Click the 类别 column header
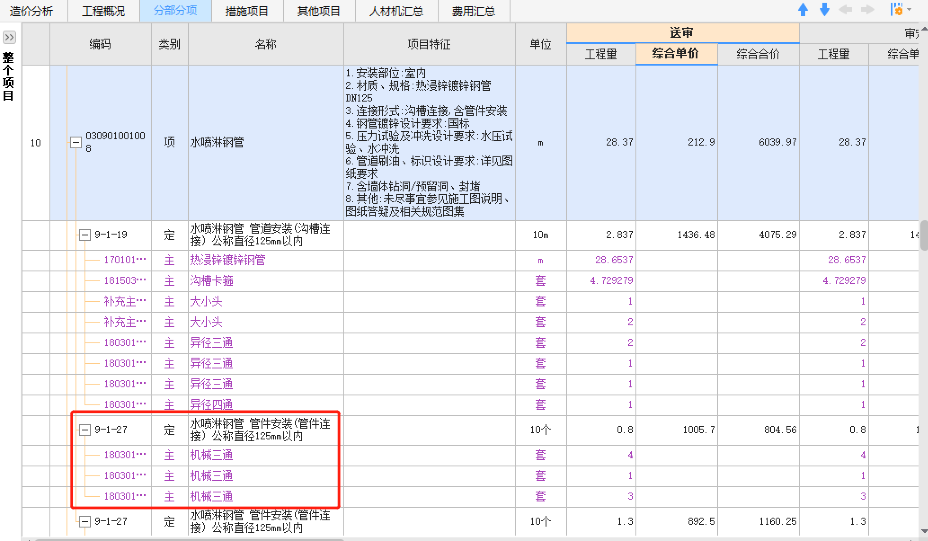The height and width of the screenshot is (541, 928). pyautogui.click(x=169, y=44)
